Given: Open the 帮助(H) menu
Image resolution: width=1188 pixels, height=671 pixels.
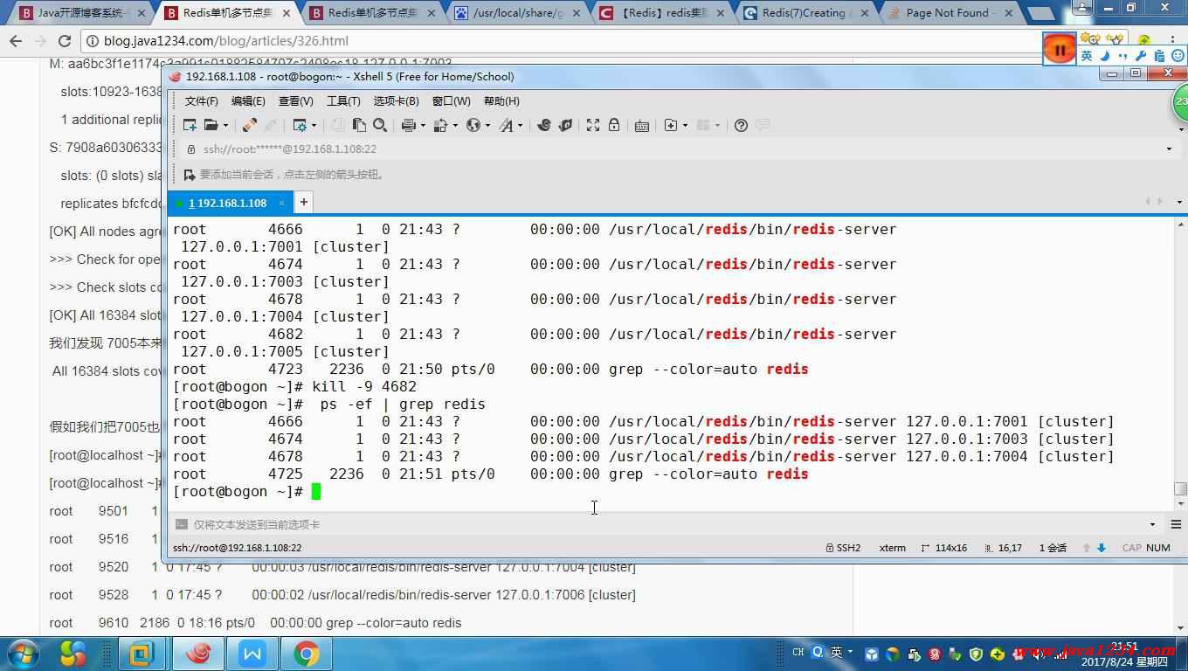Looking at the screenshot, I should (501, 101).
